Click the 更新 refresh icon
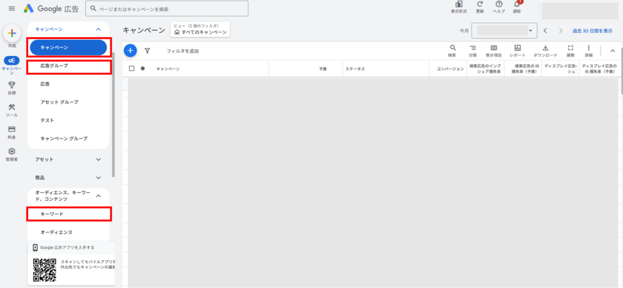623x288 pixels. click(x=480, y=6)
